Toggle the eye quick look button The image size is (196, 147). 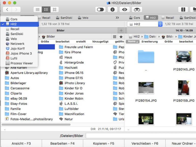(x=125, y=10)
